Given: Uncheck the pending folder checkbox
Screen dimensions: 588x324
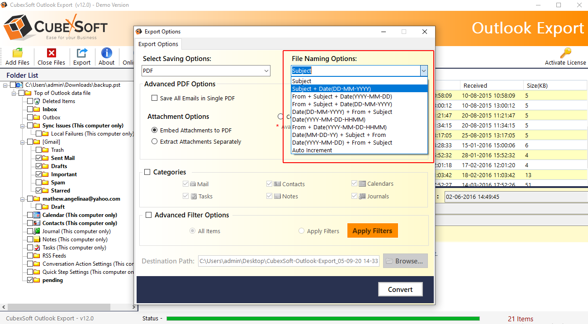Looking at the screenshot, I should click(x=30, y=280).
